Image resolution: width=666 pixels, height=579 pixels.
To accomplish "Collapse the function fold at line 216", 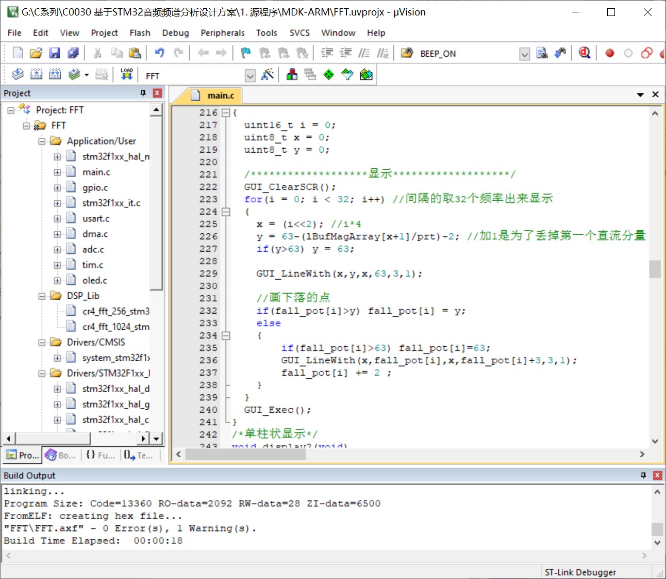I will click(226, 112).
